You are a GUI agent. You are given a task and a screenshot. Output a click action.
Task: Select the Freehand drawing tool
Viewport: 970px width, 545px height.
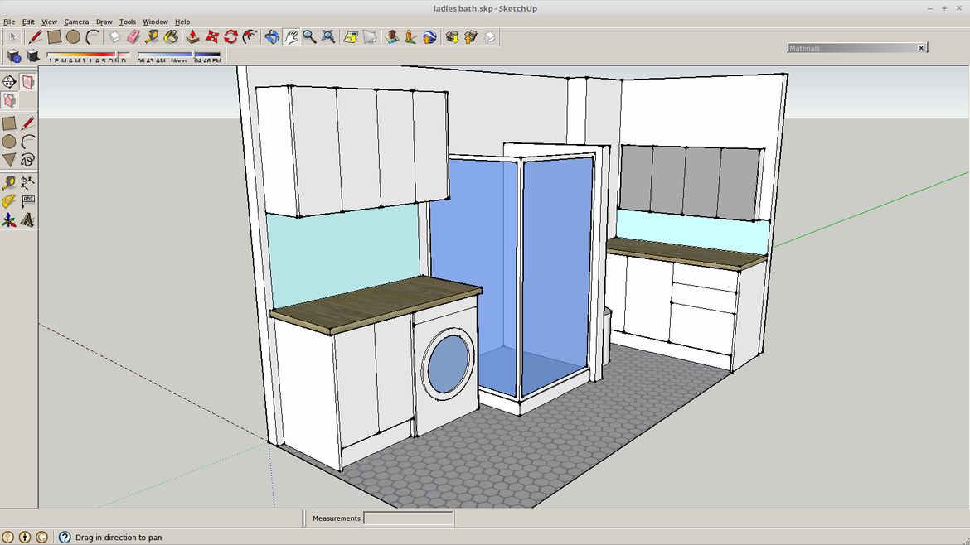[x=28, y=160]
